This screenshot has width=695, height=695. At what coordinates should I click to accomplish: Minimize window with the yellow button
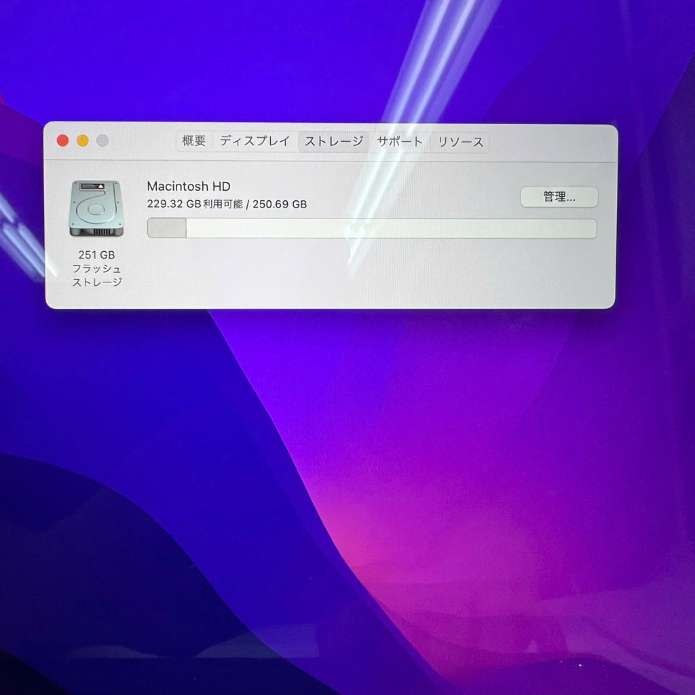tap(83, 140)
